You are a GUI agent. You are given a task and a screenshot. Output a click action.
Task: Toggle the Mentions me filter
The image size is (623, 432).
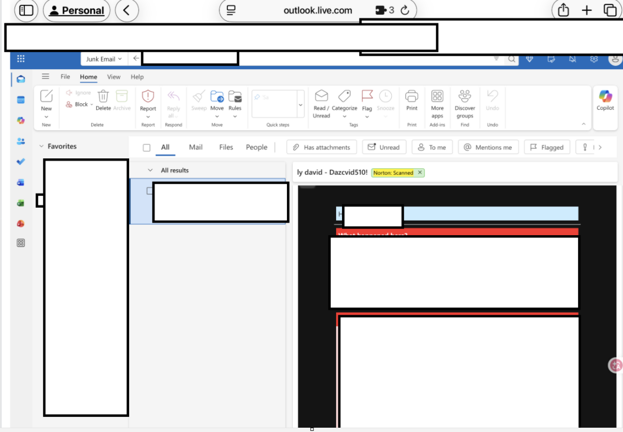[x=488, y=147]
